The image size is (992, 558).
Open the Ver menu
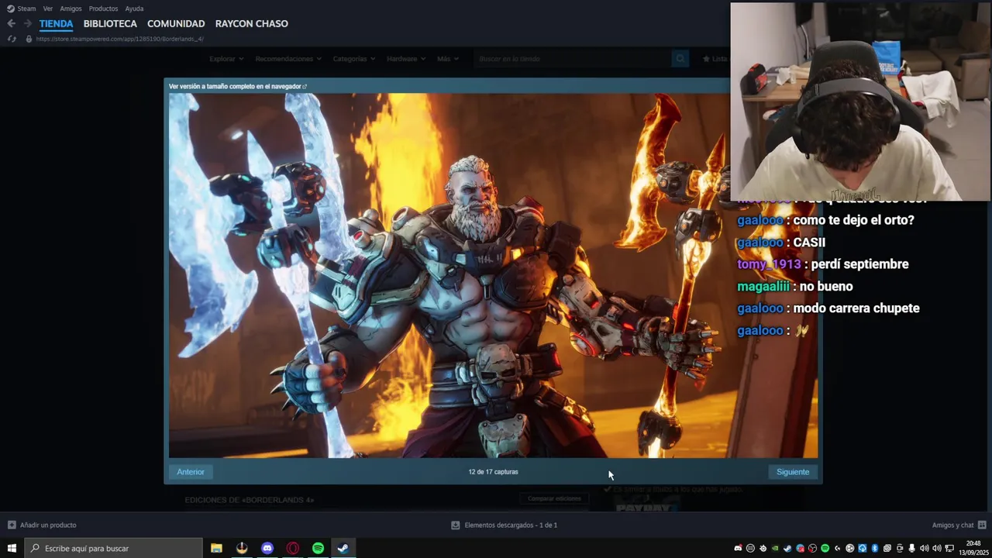48,9
